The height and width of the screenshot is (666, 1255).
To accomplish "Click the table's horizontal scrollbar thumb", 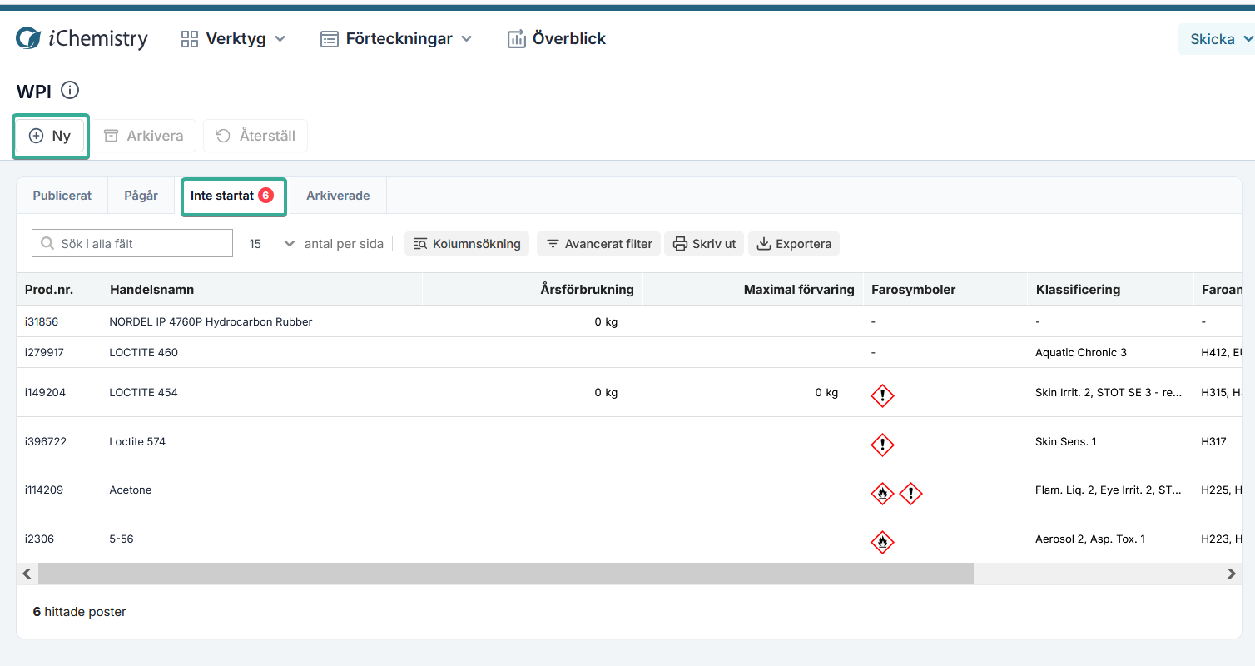I will point(506,574).
